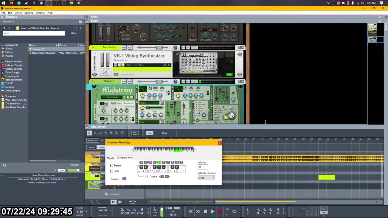The height and width of the screenshot is (218, 388).
Task: Close the On-screen Piano Keys window
Action: pyautogui.click(x=220, y=143)
